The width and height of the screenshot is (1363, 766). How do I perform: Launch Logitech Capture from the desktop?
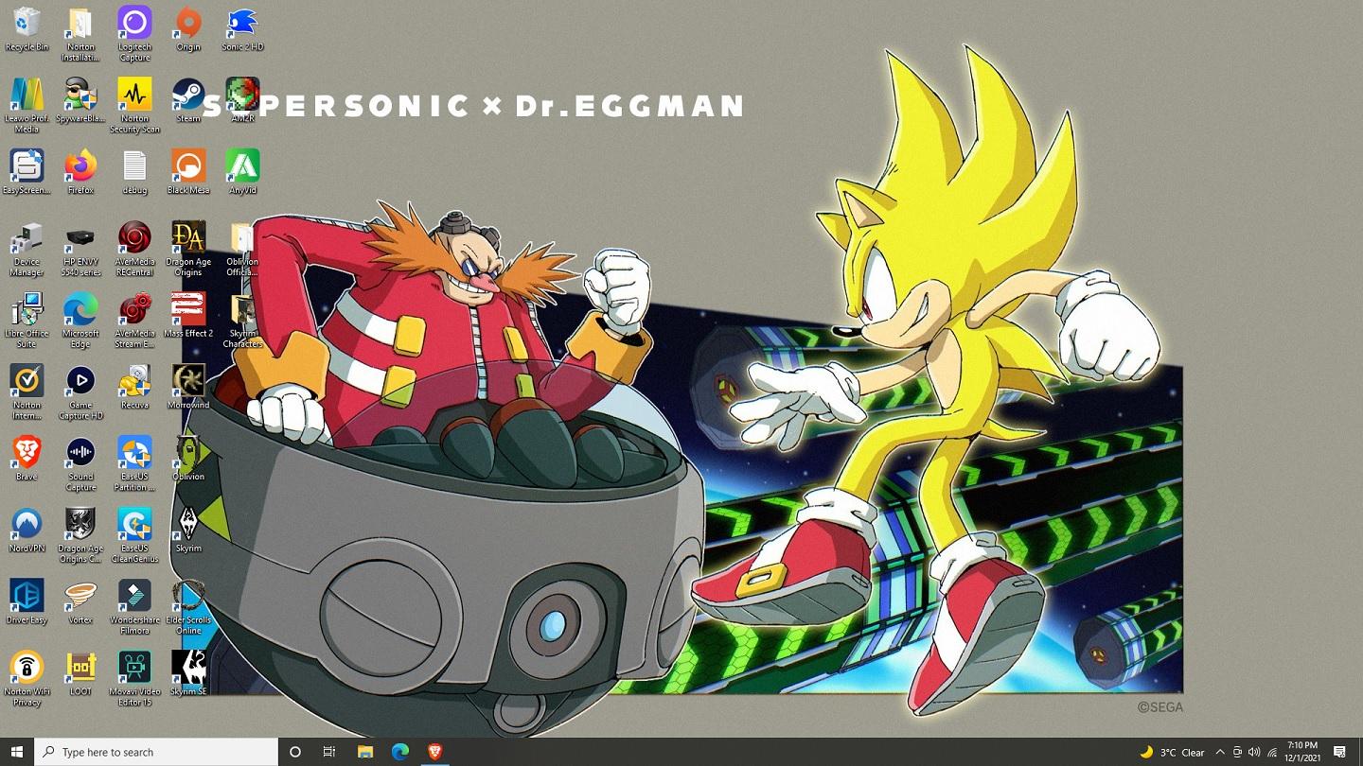134,34
